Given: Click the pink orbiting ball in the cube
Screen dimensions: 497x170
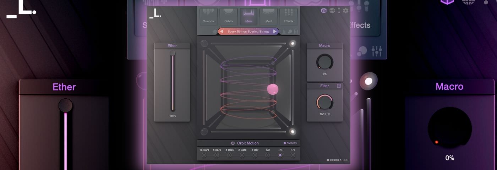Looking at the screenshot, I should (x=273, y=89).
